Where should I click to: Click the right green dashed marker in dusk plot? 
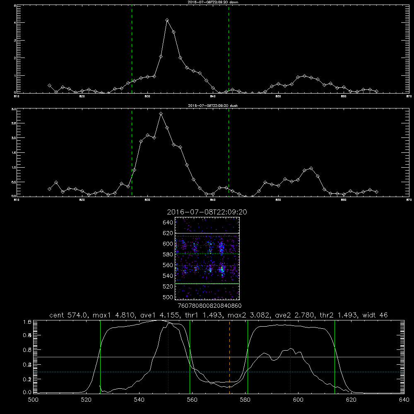[x=229, y=153]
